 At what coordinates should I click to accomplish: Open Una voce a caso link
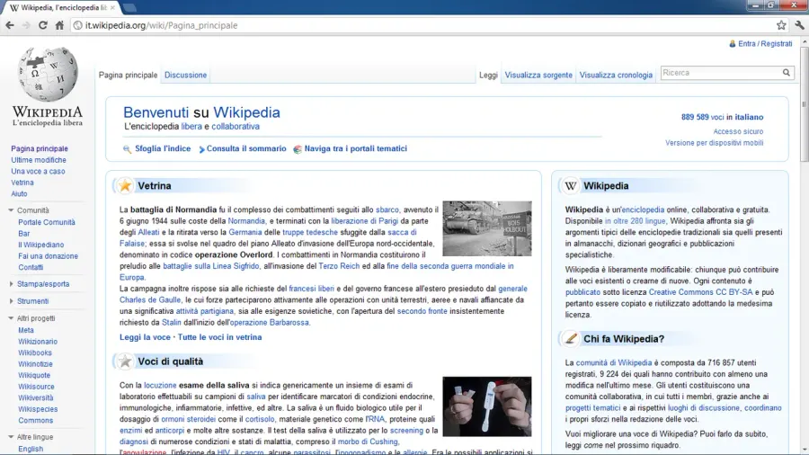coord(38,171)
